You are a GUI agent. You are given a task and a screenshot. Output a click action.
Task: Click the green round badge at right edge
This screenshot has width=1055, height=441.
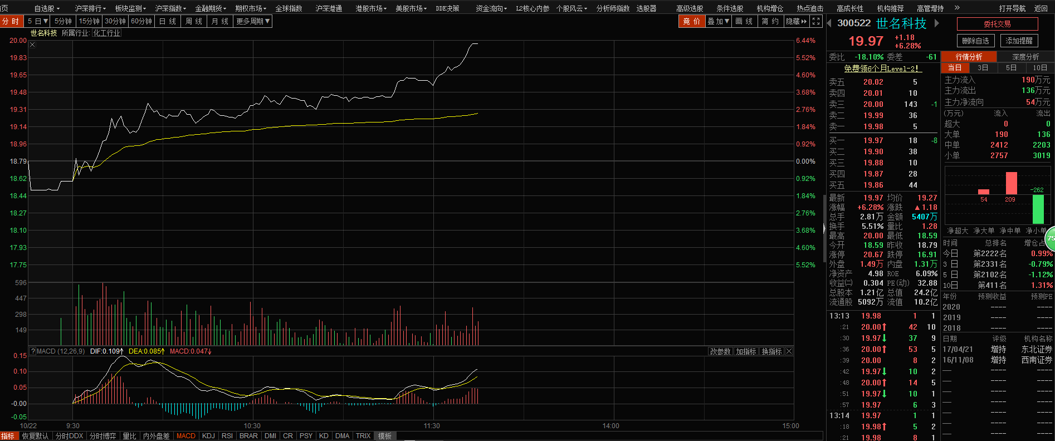pyautogui.click(x=1051, y=238)
